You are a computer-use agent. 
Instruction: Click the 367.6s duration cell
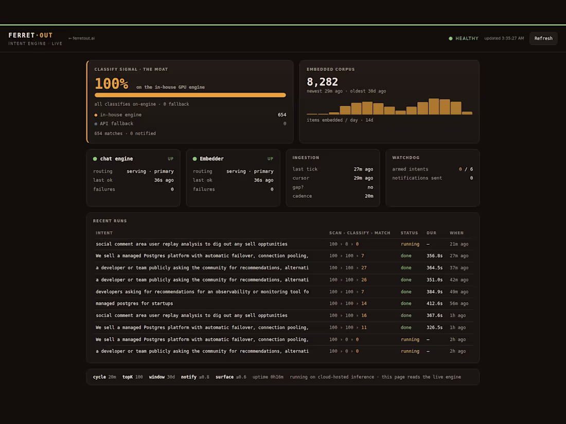point(434,316)
